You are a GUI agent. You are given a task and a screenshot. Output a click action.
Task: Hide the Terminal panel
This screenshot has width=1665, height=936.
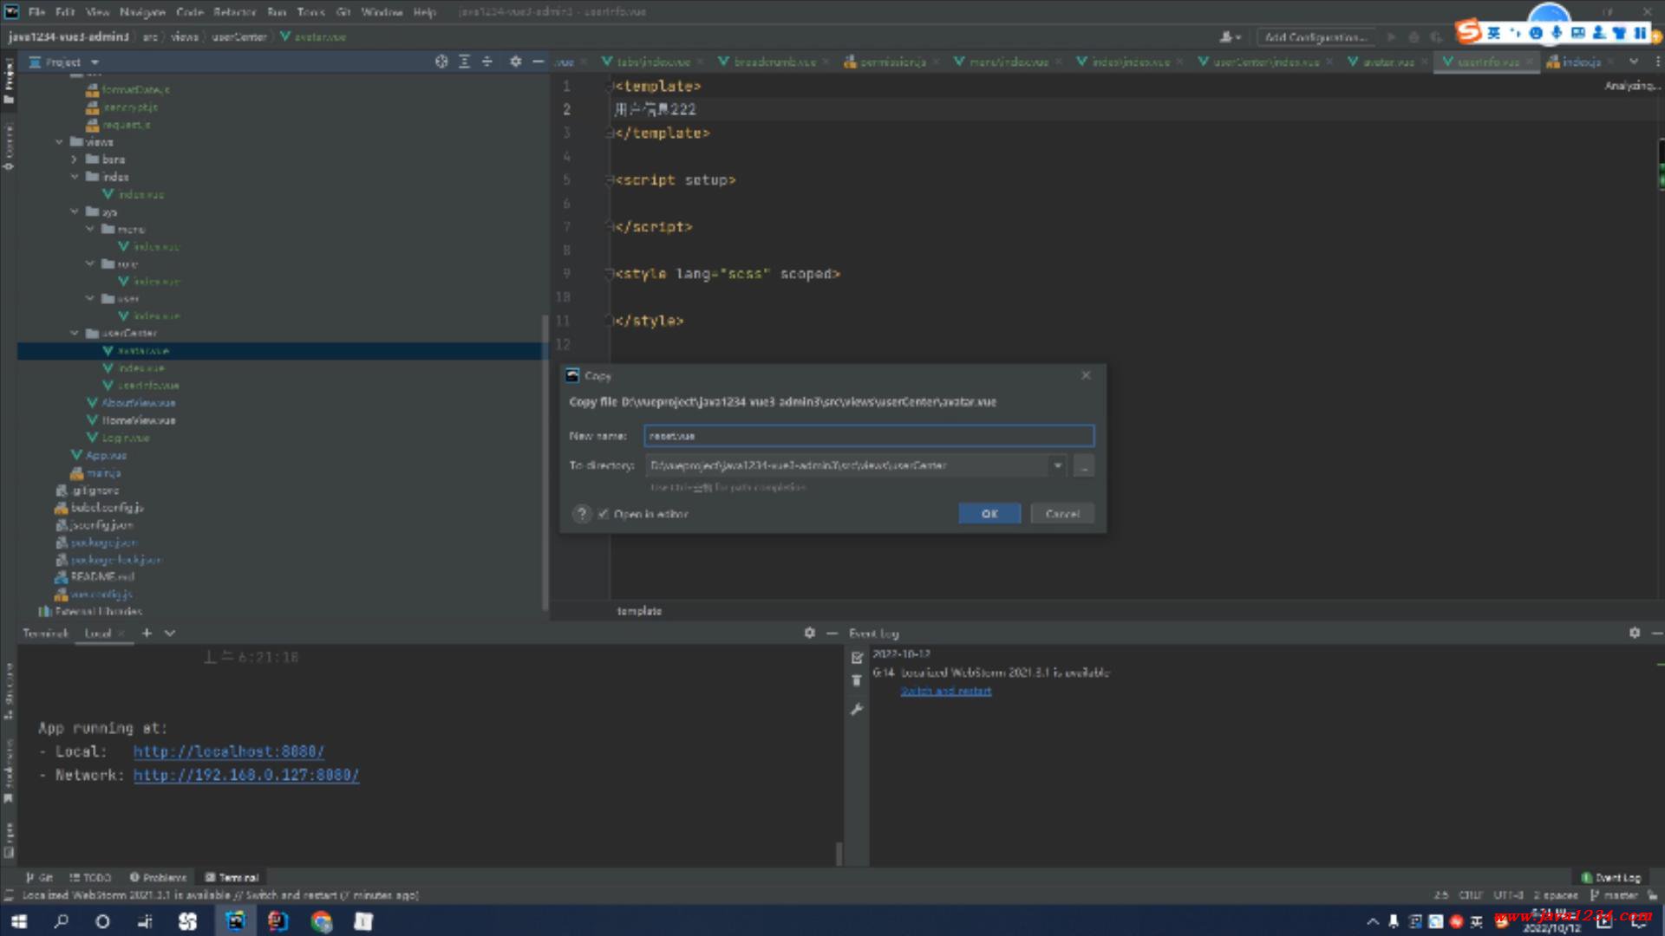[832, 633]
